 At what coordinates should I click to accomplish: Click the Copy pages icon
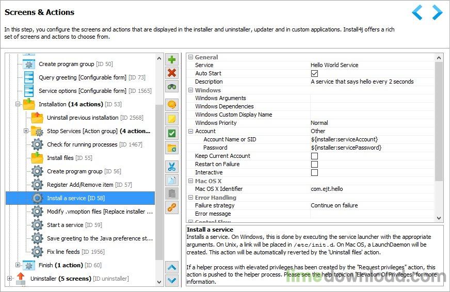pyautogui.click(x=172, y=180)
